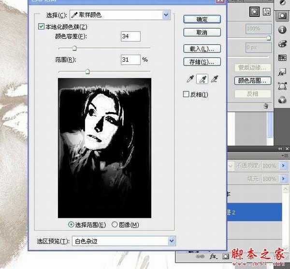Toggle the 本地化颜色簇 checkbox
This screenshot has height=269, width=290.
[41, 27]
